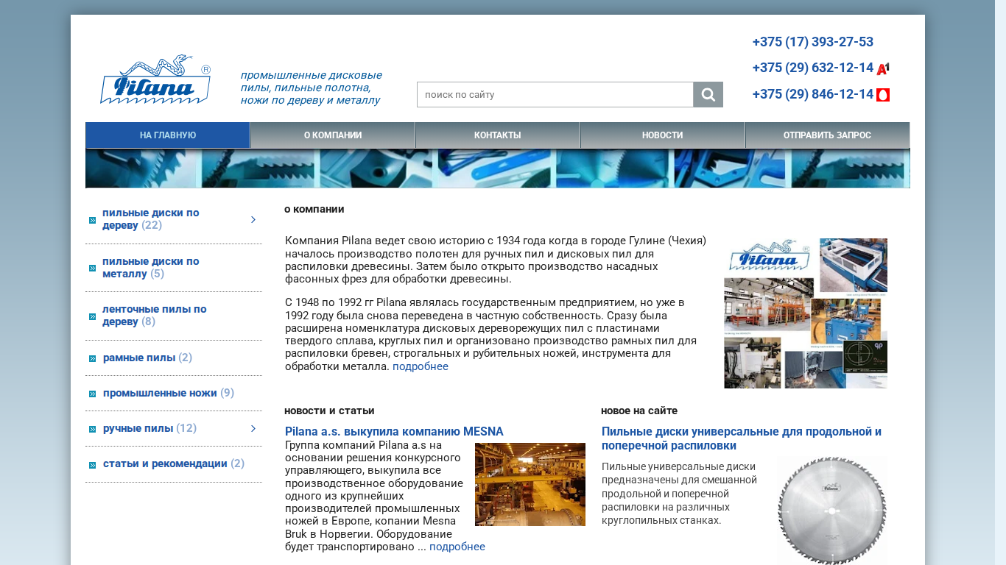Click phone number +375 (29) 632-12-14
The height and width of the screenshot is (565, 1006).
tap(813, 68)
